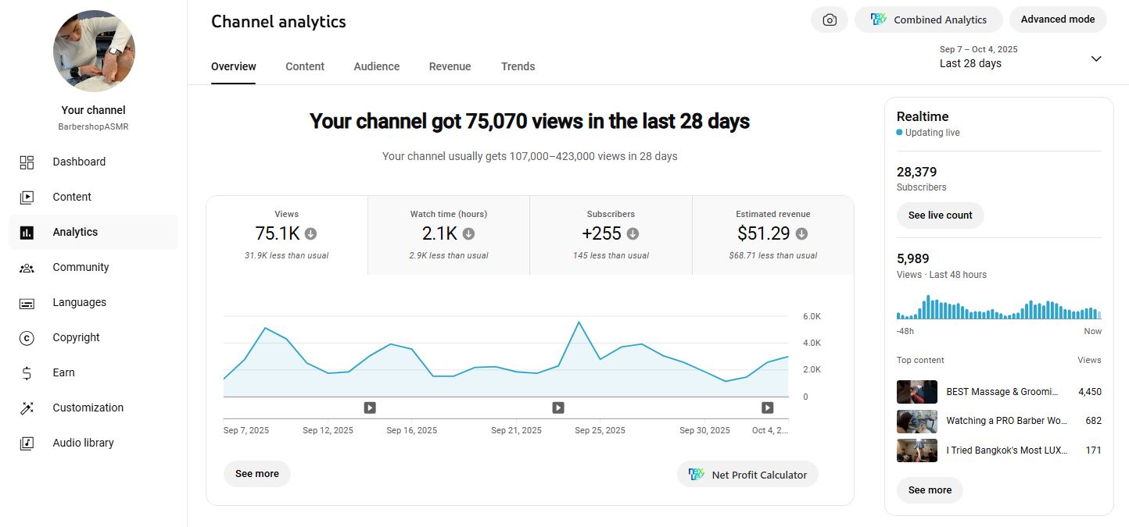Select the Estimated revenue metric card
Viewport: 1129px width, 527px height.
click(772, 235)
